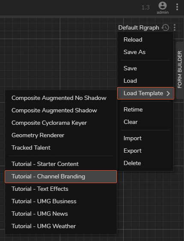
Task: Pick the Composite Cyclorama Keyer template
Action: click(61, 123)
